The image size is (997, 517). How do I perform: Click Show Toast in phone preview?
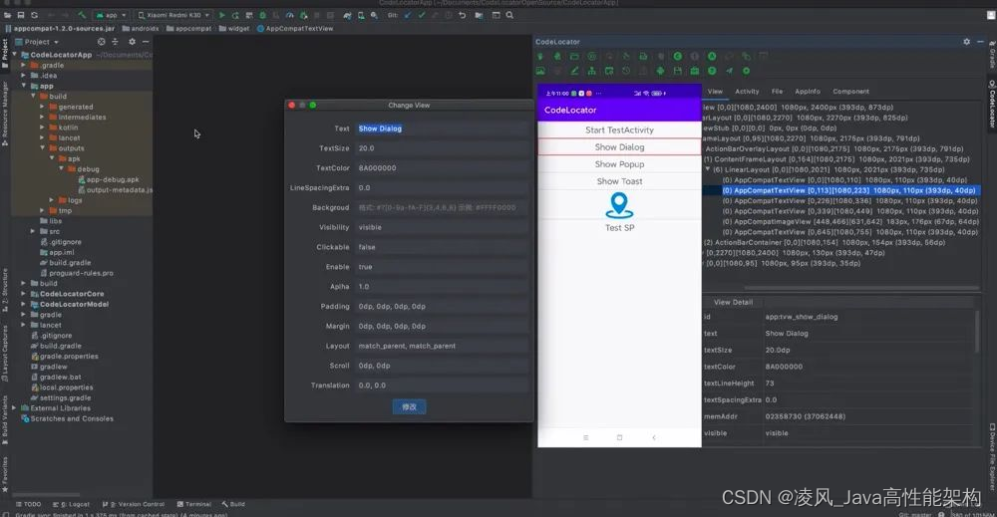[x=619, y=181]
